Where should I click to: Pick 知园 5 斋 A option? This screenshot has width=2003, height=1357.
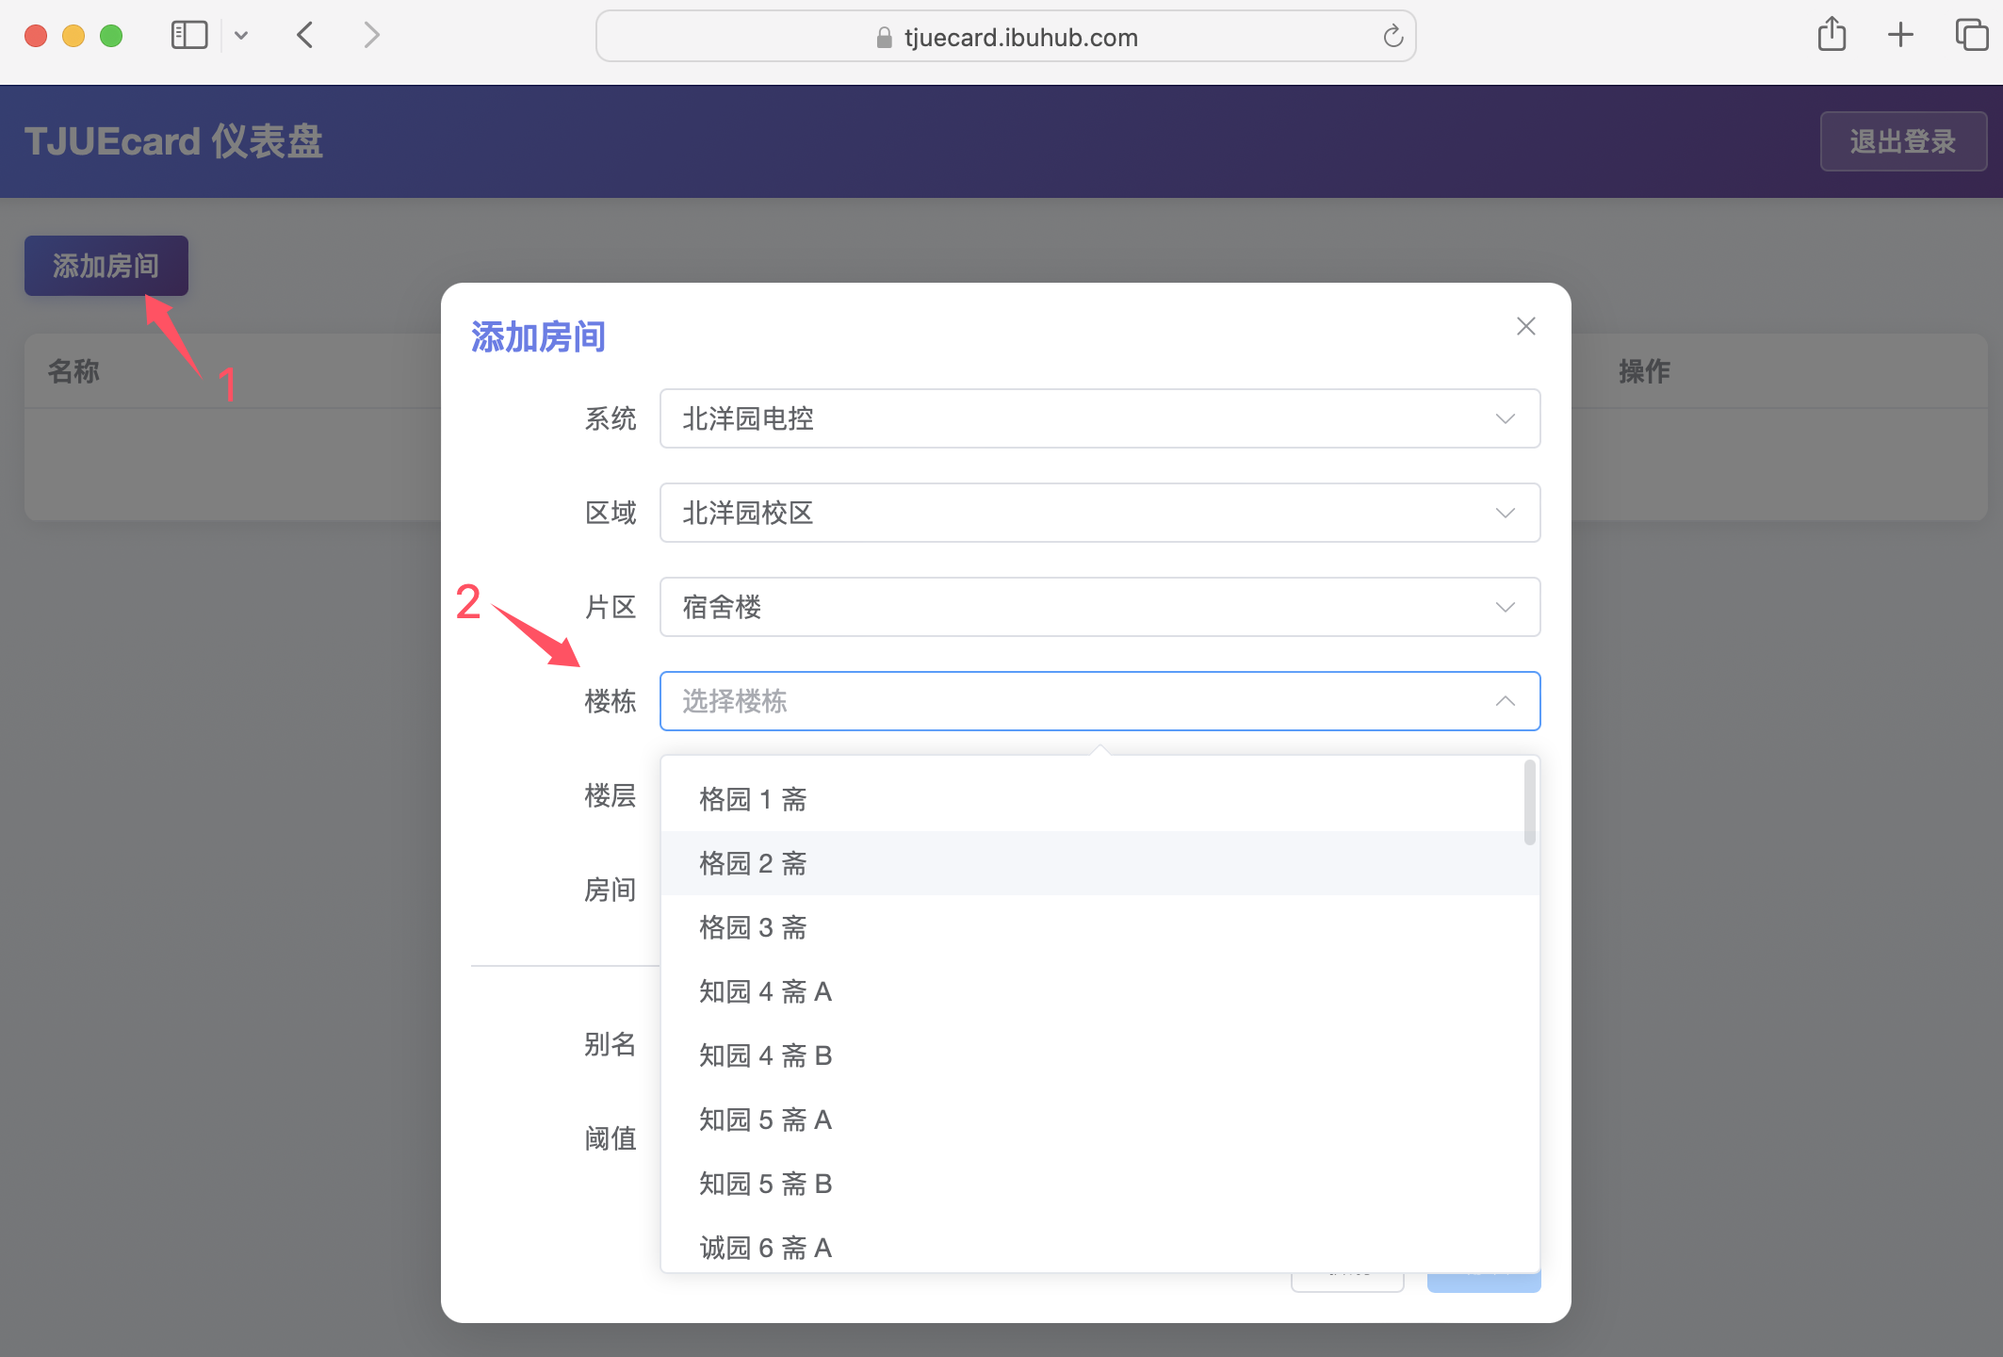coord(765,1120)
